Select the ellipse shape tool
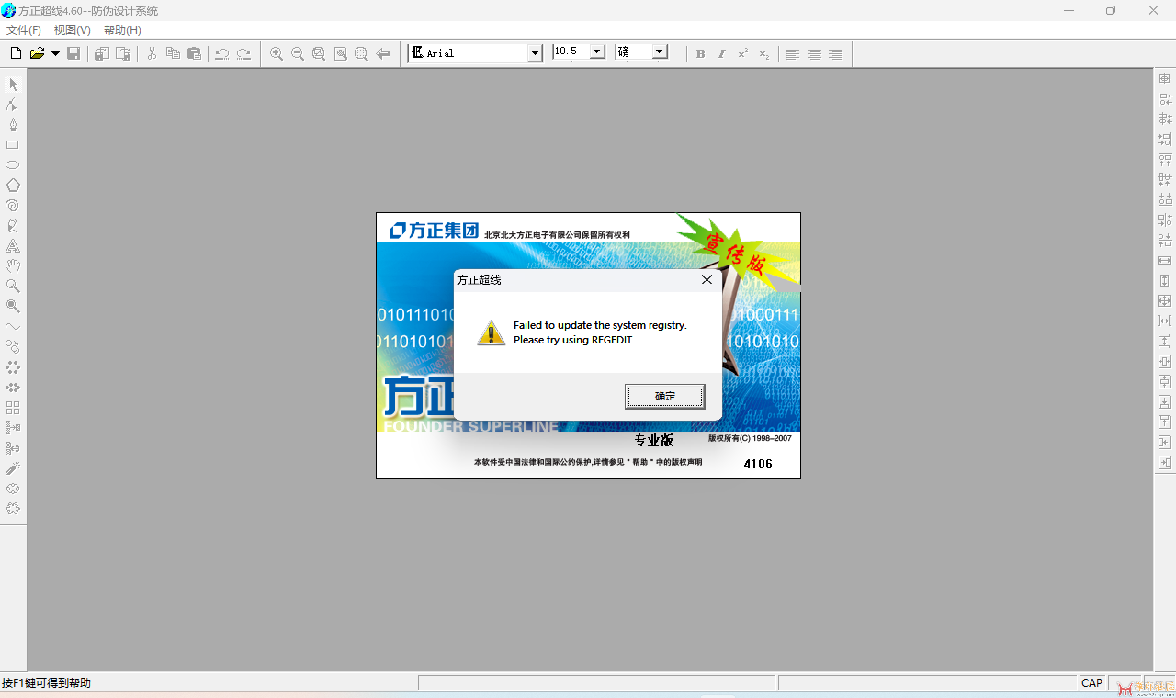This screenshot has width=1176, height=698. click(x=13, y=165)
